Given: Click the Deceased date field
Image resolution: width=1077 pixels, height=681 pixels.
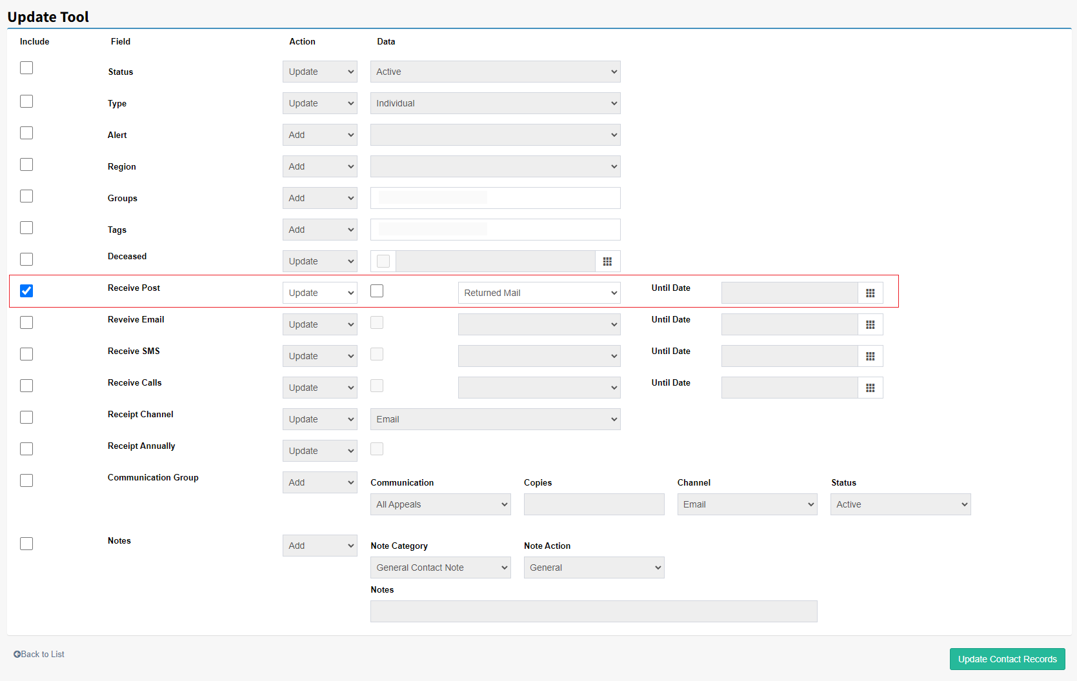Looking at the screenshot, I should 496,261.
